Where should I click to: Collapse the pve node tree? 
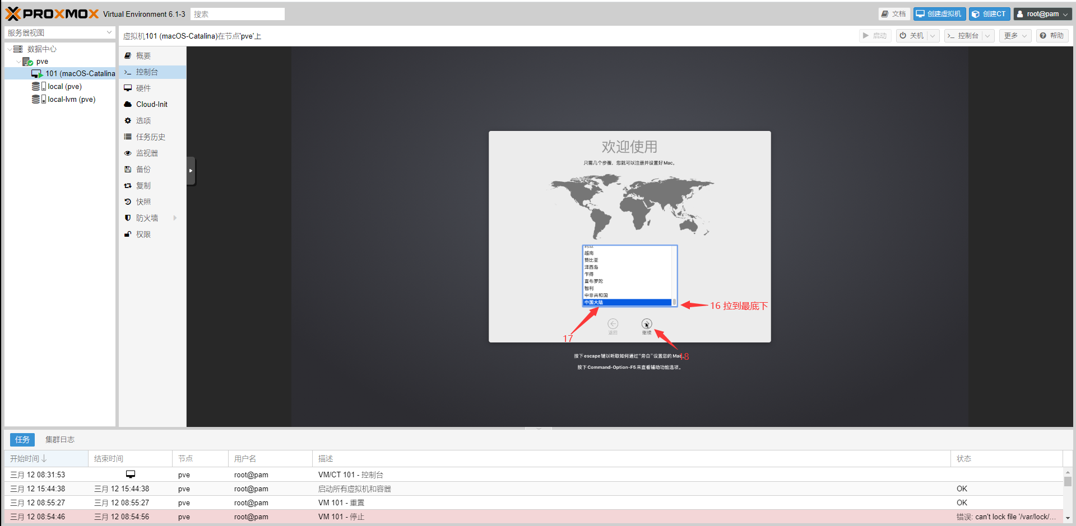coord(18,62)
